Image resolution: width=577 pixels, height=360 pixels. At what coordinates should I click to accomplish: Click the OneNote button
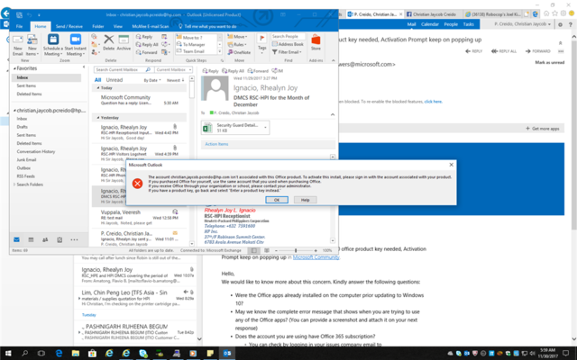click(239, 52)
